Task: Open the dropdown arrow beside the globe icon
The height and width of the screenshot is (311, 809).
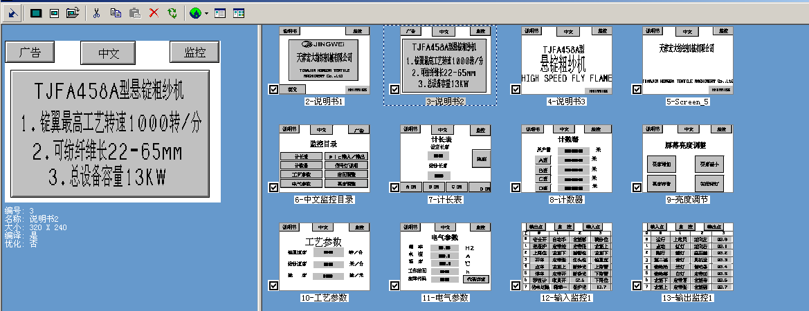Action: 206,12
